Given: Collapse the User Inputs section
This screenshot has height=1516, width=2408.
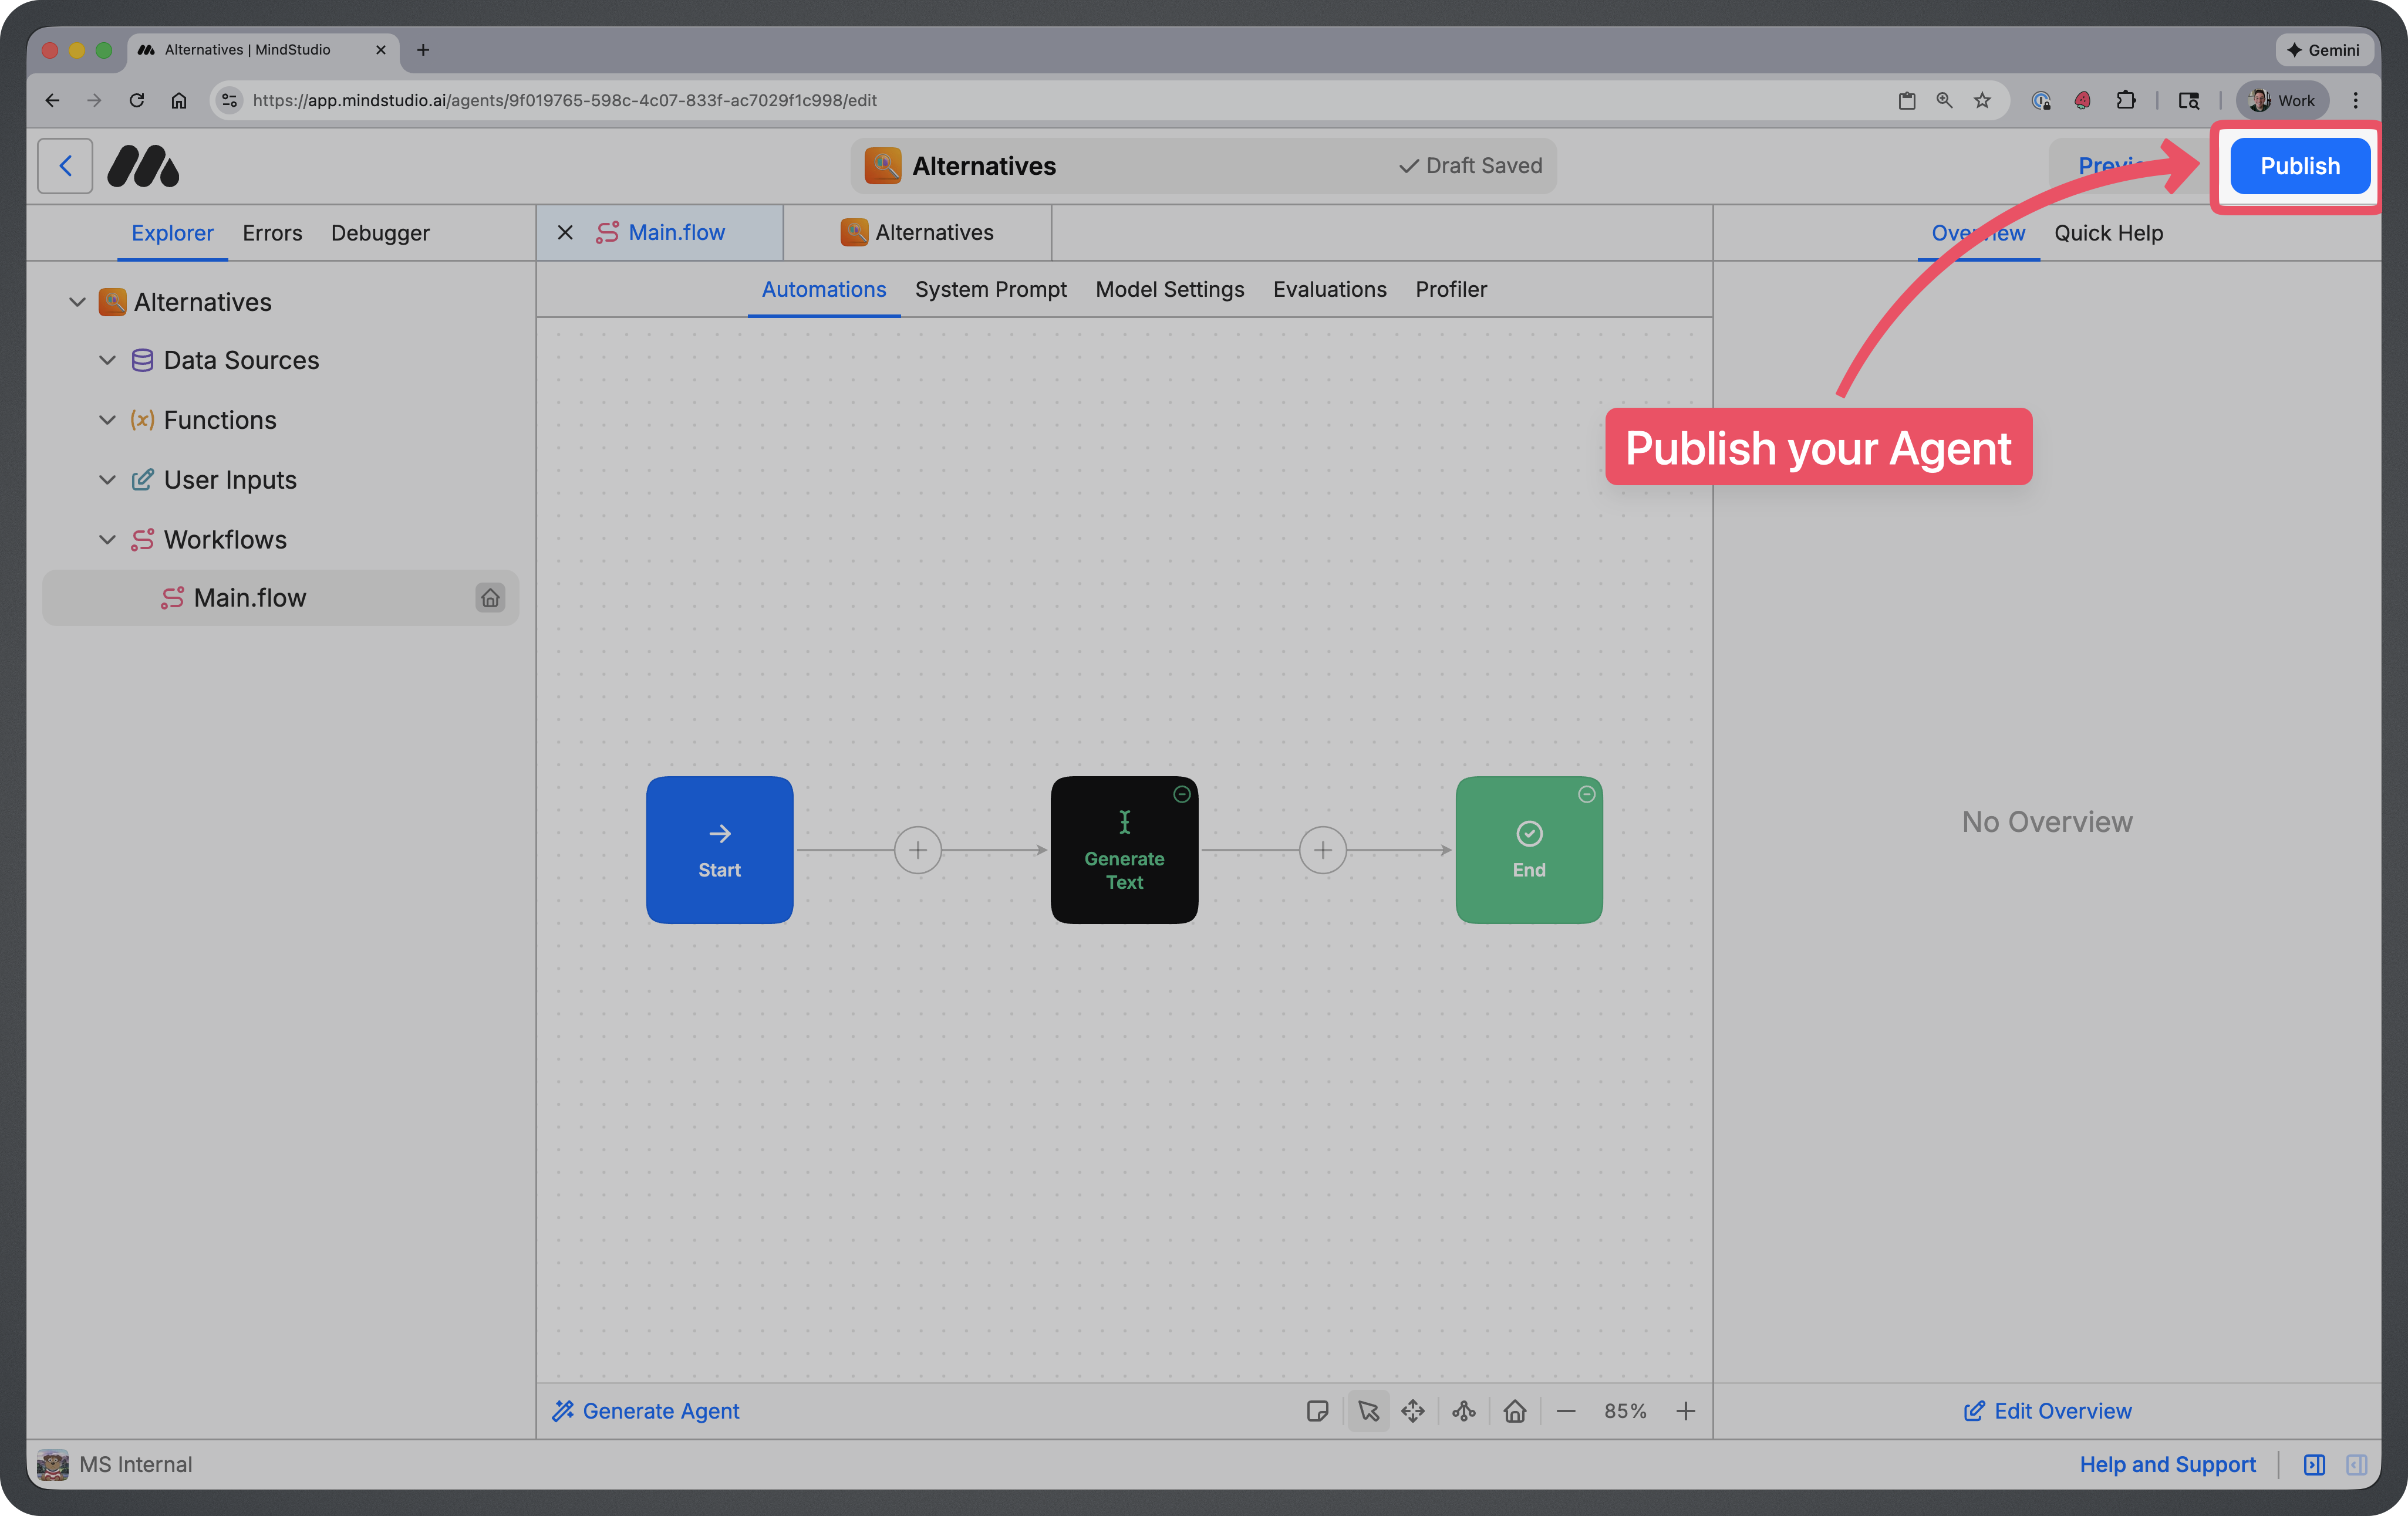Looking at the screenshot, I should pyautogui.click(x=108, y=480).
